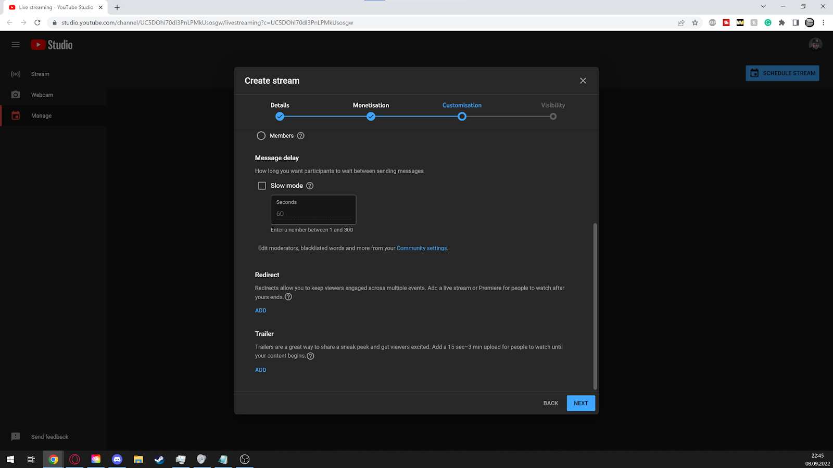
Task: Open the YouTube Studio hamburger menu
Action: 16,45
